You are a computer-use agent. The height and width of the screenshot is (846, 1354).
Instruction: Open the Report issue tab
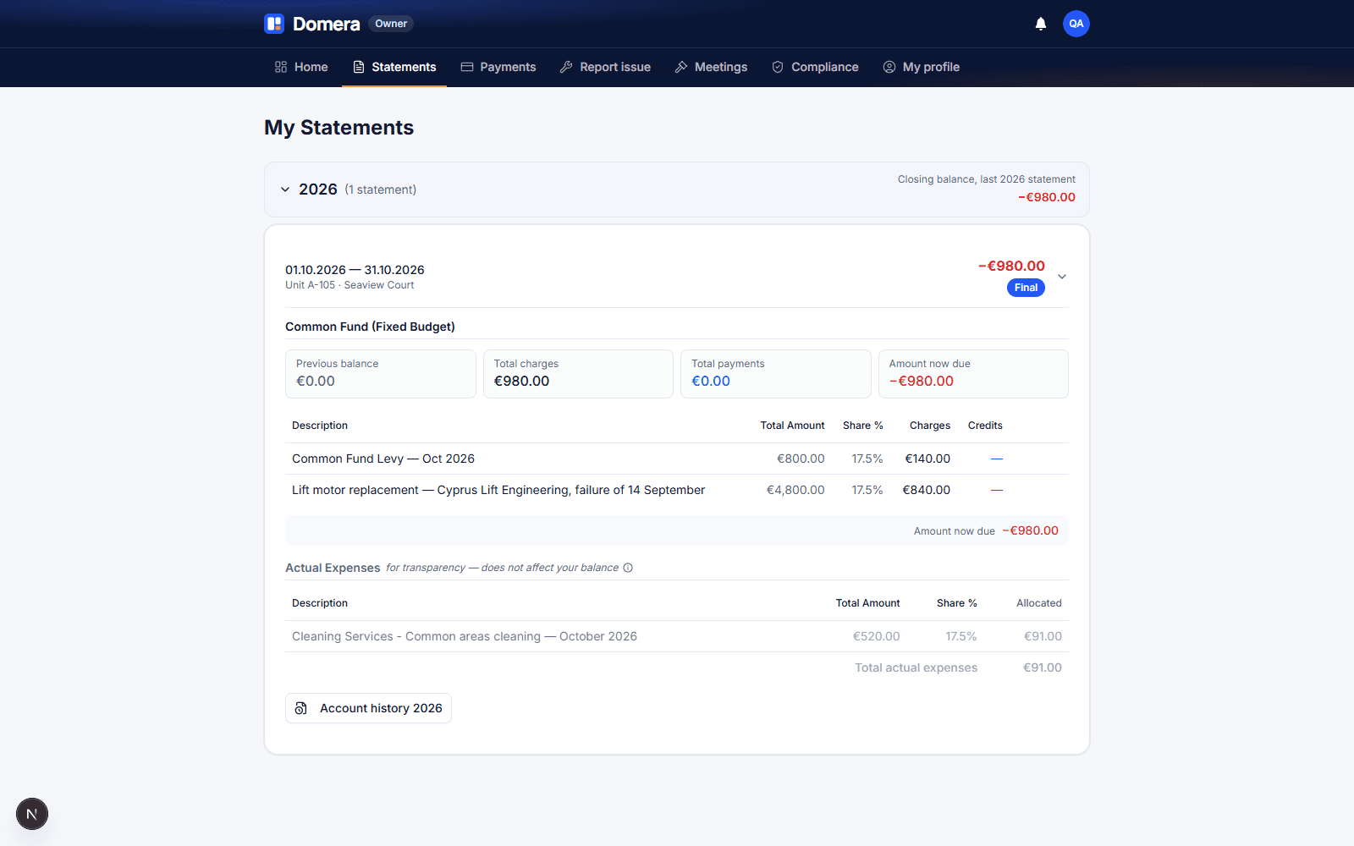pos(605,67)
